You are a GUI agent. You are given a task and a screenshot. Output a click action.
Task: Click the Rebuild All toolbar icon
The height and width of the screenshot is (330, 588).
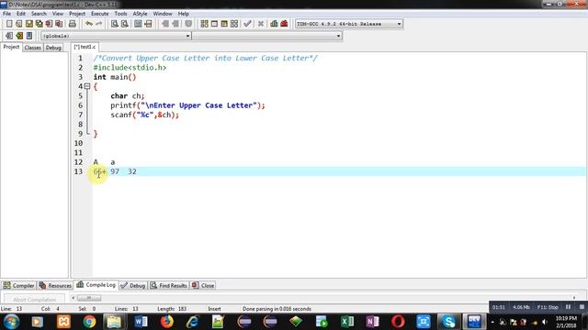(234, 24)
